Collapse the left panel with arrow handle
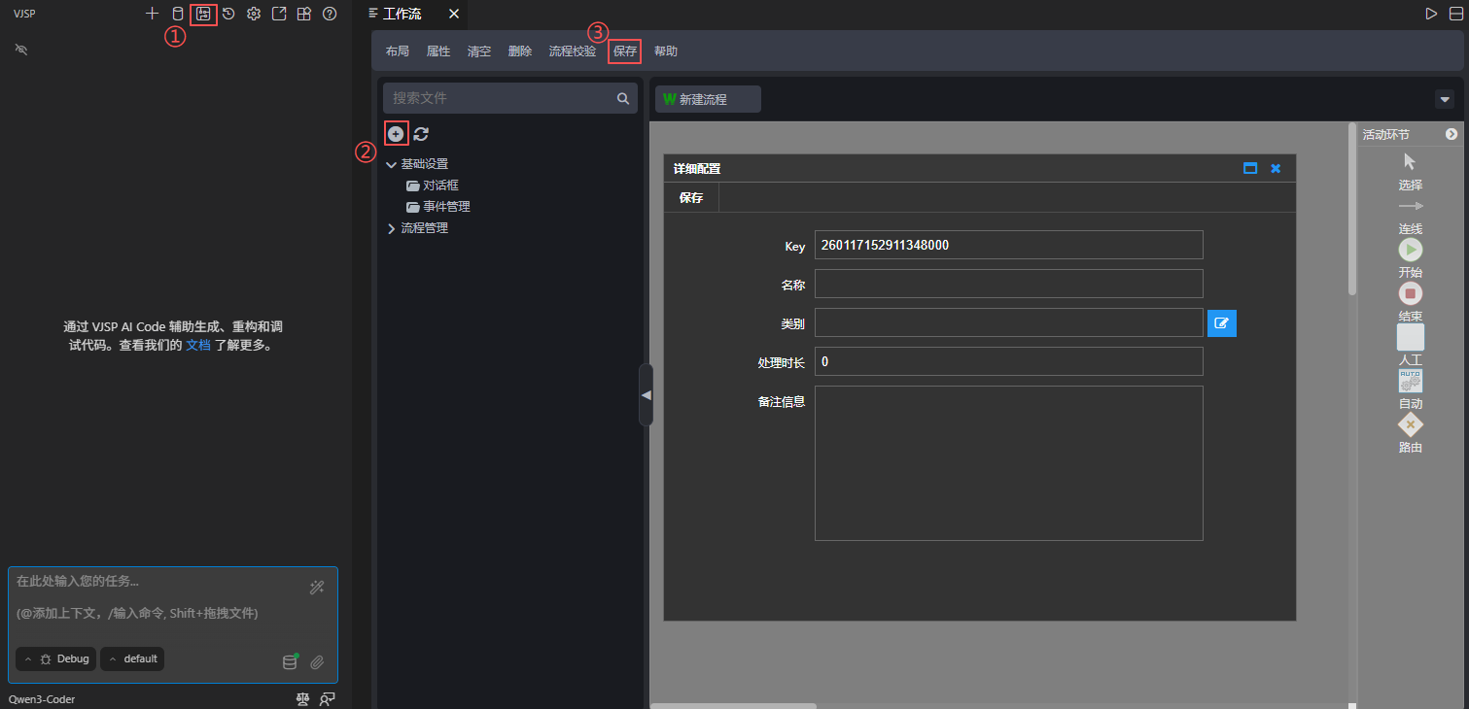The height and width of the screenshot is (709, 1469). click(646, 394)
